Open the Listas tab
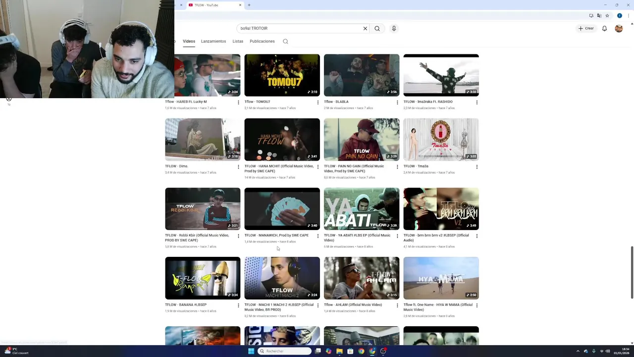This screenshot has height=357, width=634. pyautogui.click(x=238, y=41)
